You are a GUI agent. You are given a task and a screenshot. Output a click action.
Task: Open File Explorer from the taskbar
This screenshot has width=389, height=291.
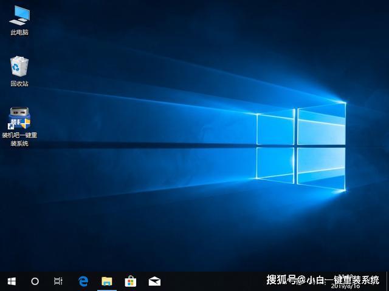point(107,281)
